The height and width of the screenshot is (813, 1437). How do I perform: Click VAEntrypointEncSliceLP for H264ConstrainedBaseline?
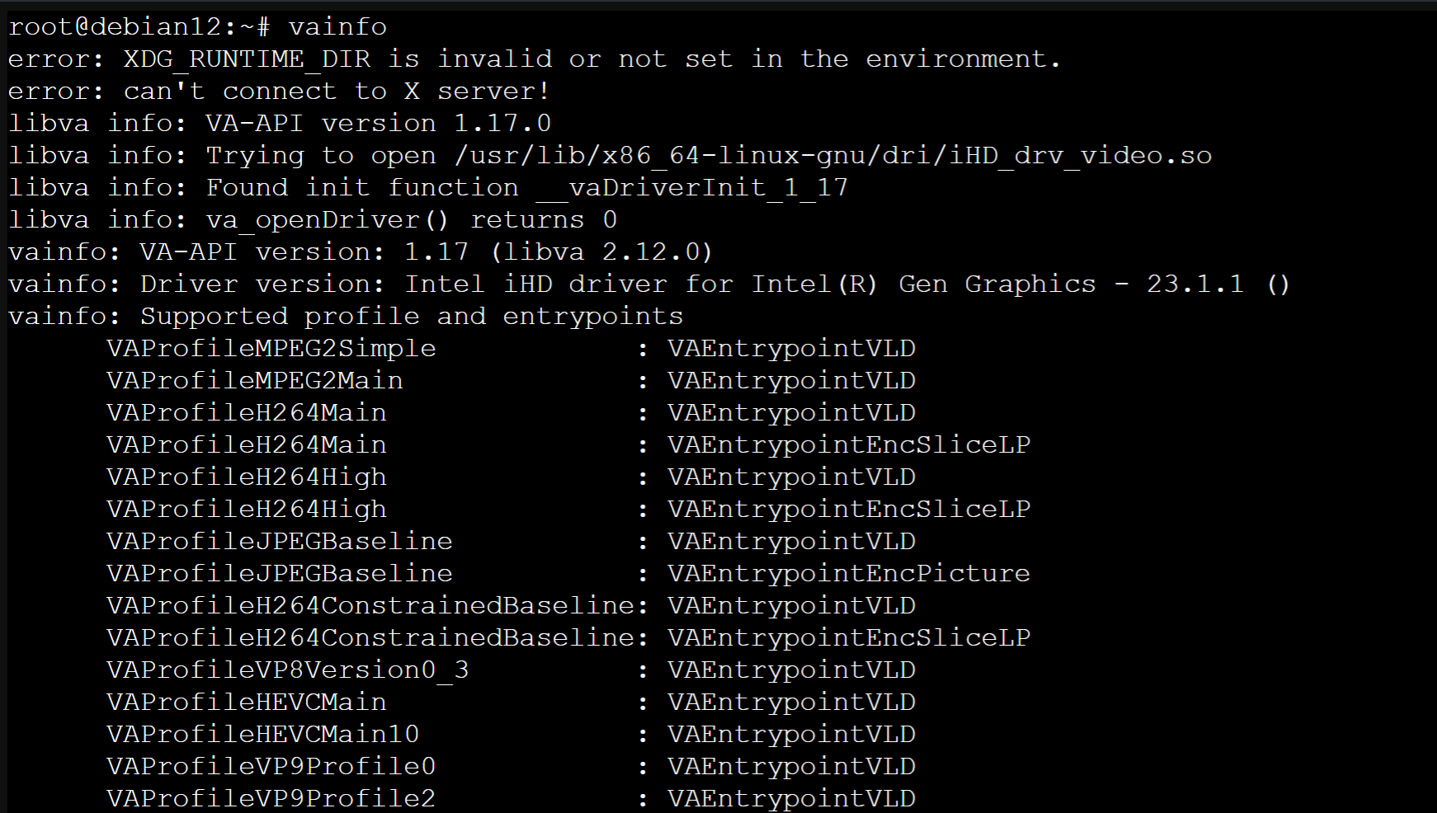click(849, 637)
